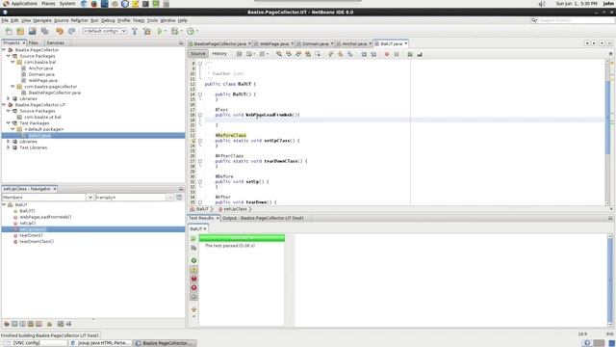Collapse the com.baalze.bal package node
Image resolution: width=616 pixels, height=347 pixels.
point(13,62)
